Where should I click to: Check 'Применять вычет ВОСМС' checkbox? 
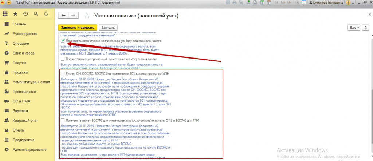pos(63,120)
